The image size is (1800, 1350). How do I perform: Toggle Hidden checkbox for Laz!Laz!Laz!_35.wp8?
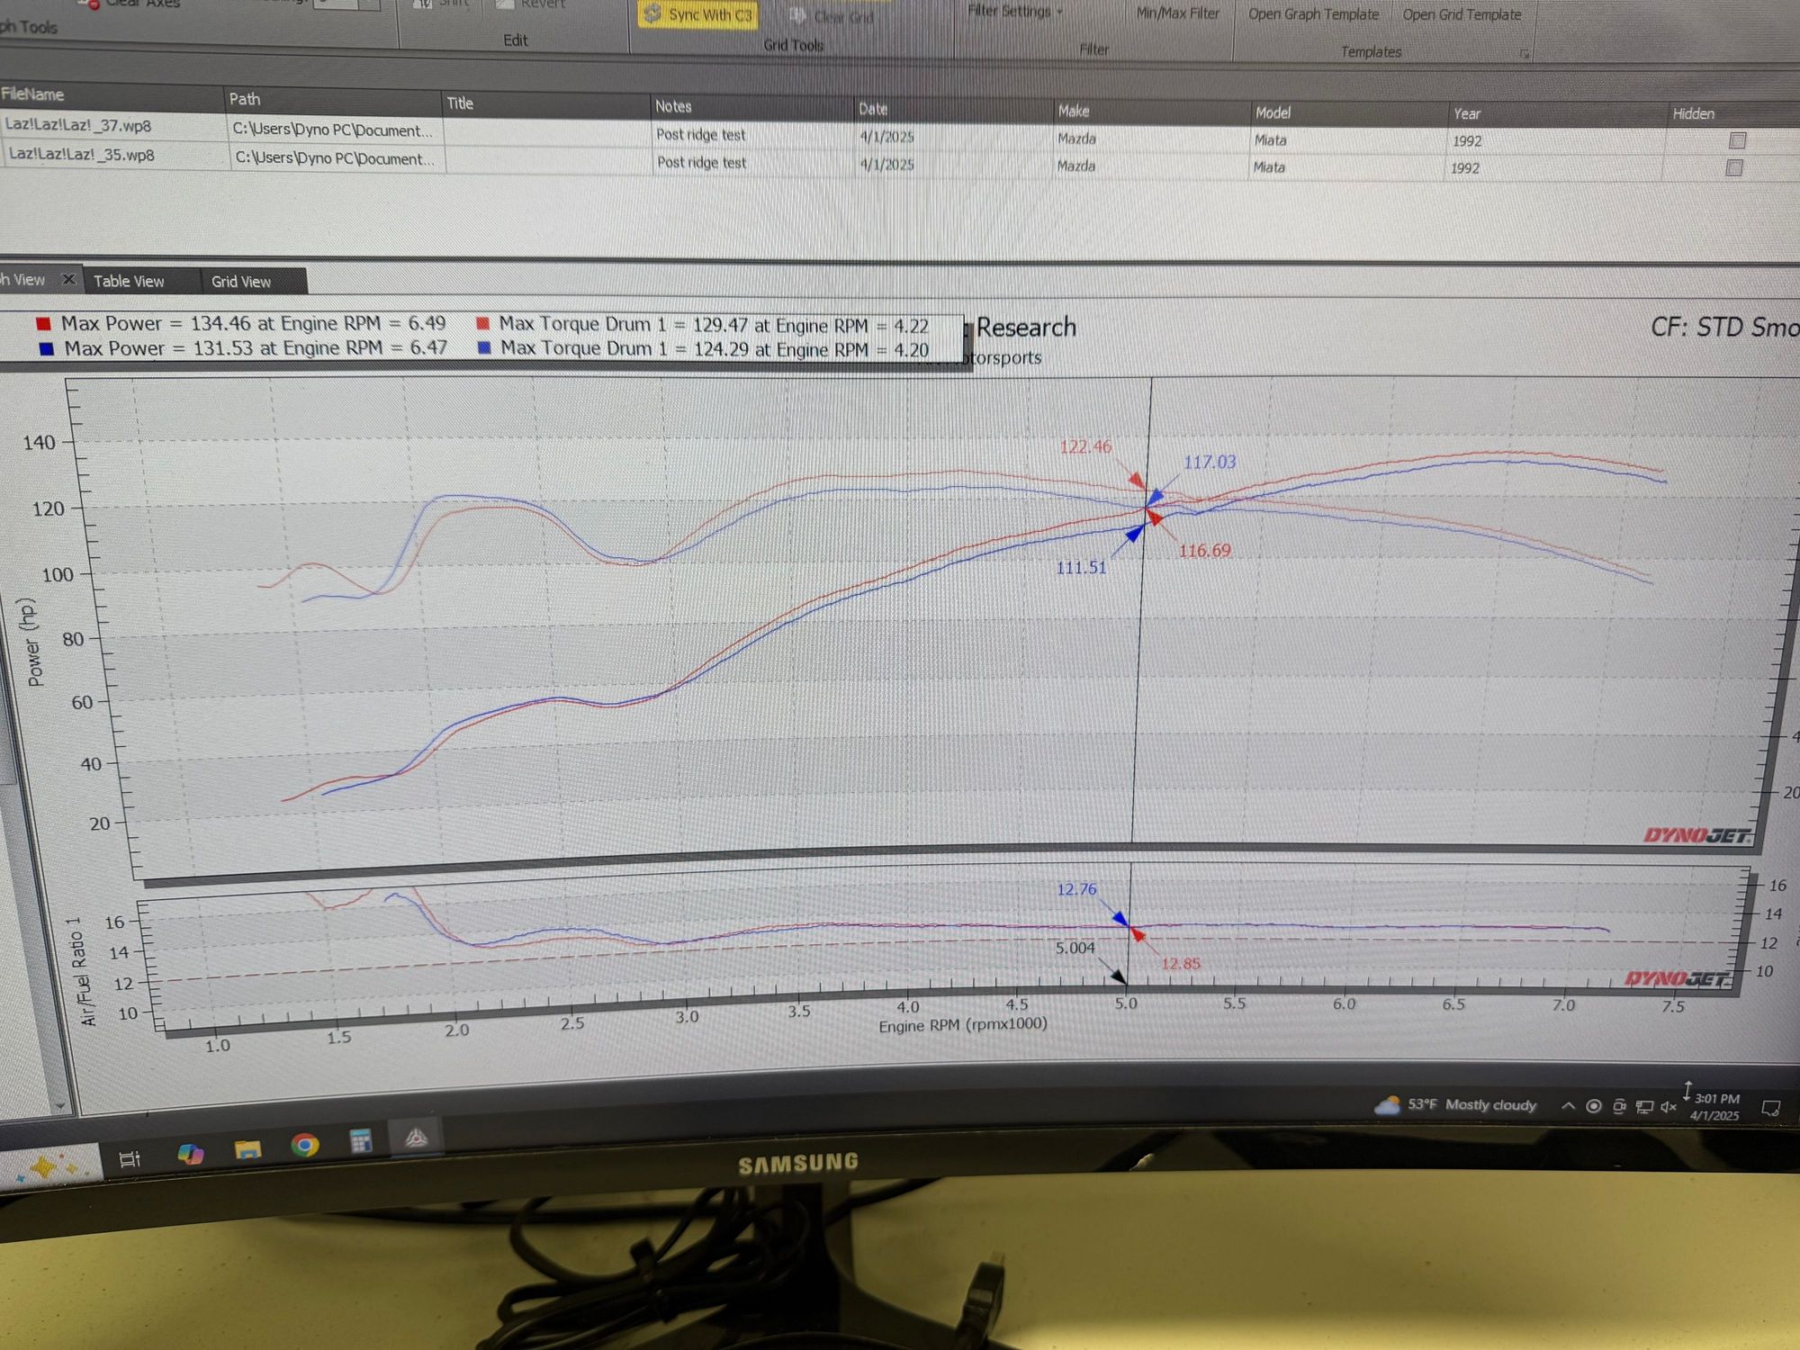pyautogui.click(x=1734, y=167)
